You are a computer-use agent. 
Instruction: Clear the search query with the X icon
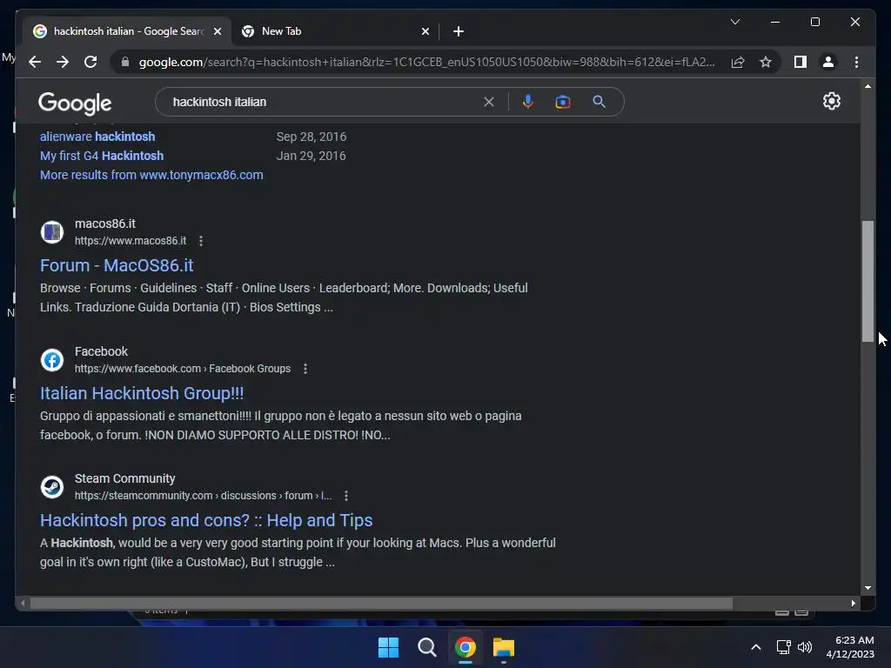point(489,102)
